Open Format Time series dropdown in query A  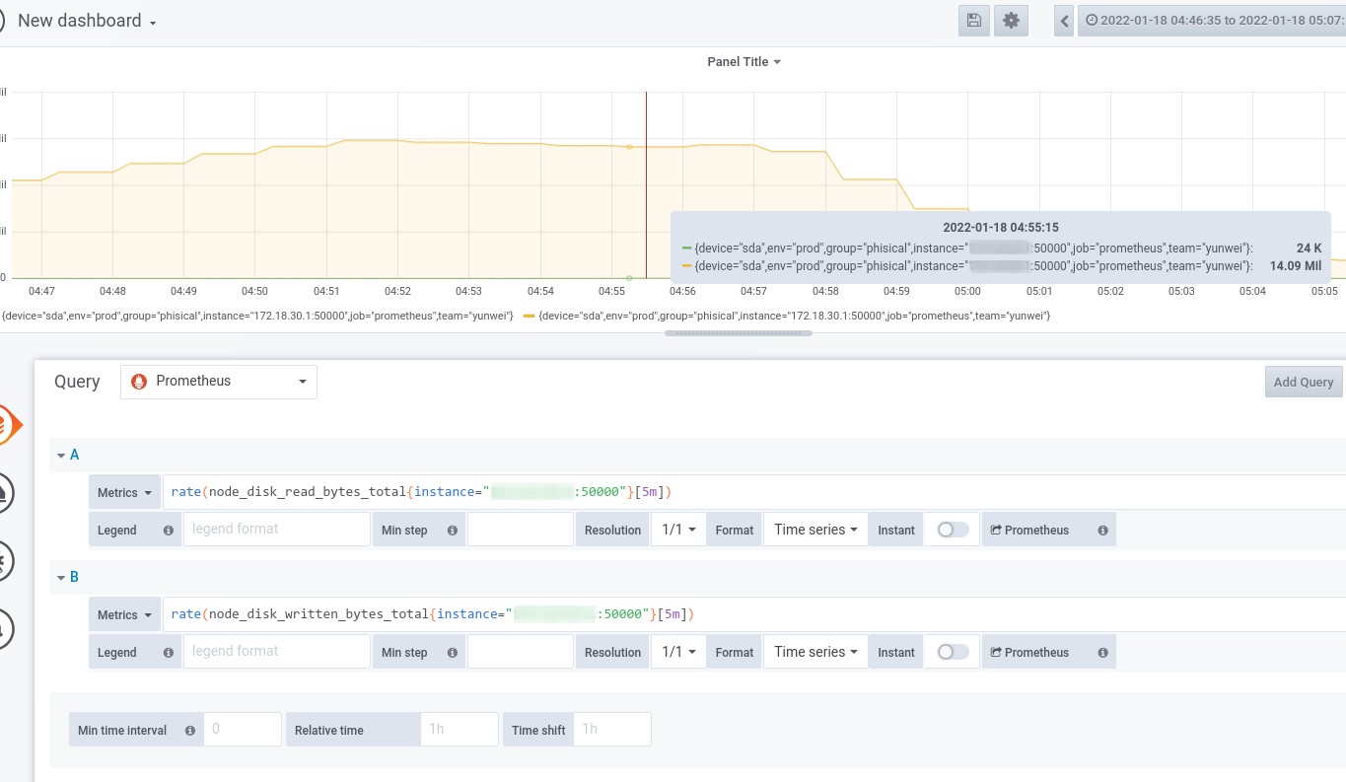point(816,530)
